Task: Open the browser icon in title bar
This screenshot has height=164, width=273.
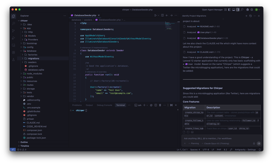Action: pos(247,10)
